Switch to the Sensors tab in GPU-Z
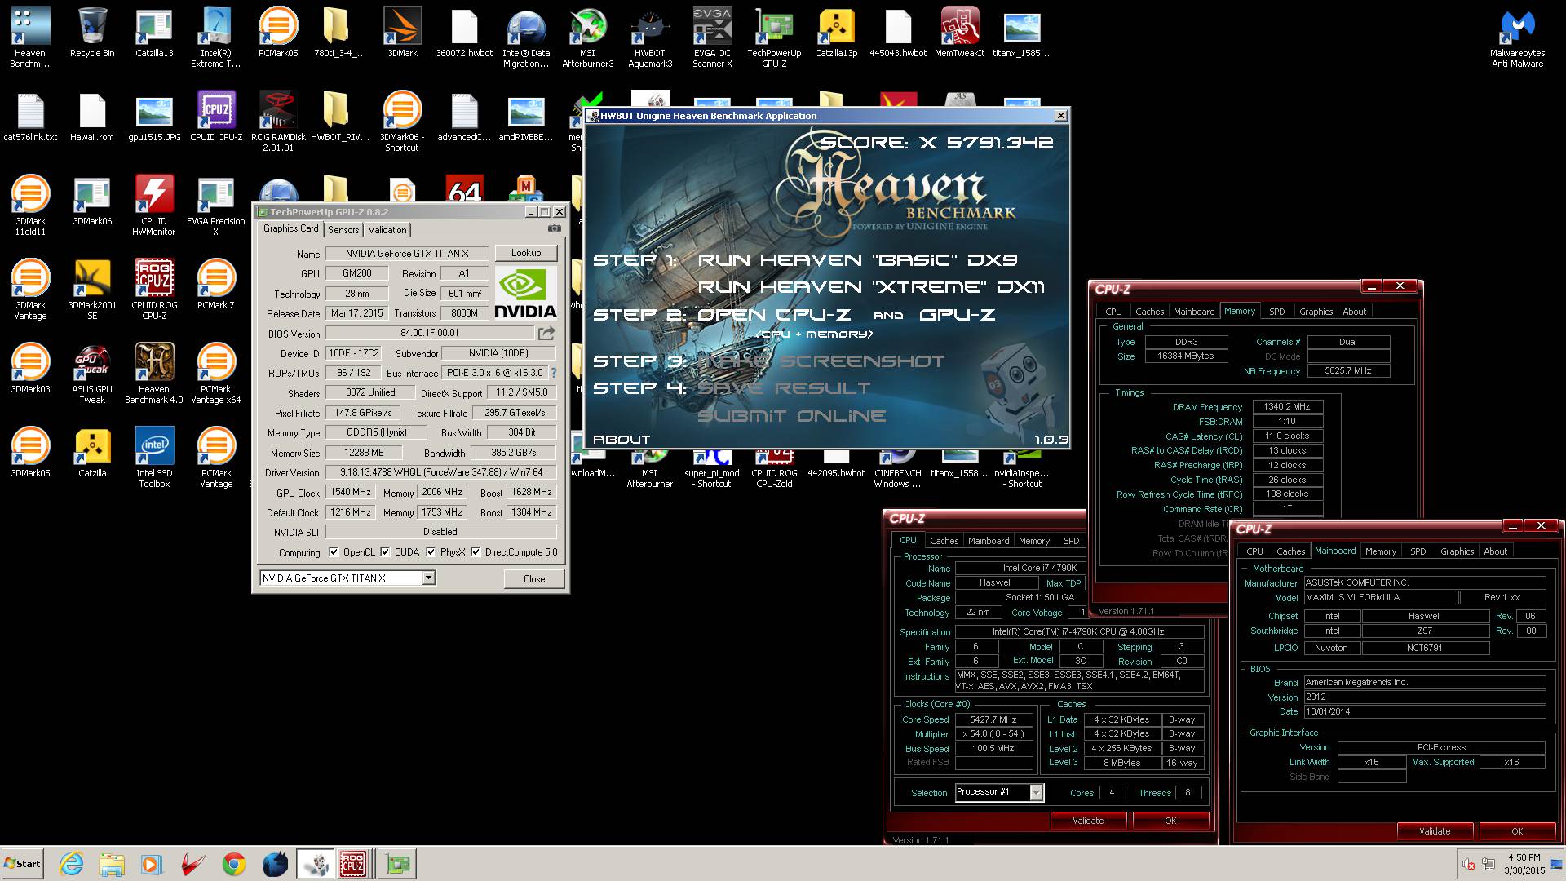This screenshot has width=1566, height=881. (343, 230)
